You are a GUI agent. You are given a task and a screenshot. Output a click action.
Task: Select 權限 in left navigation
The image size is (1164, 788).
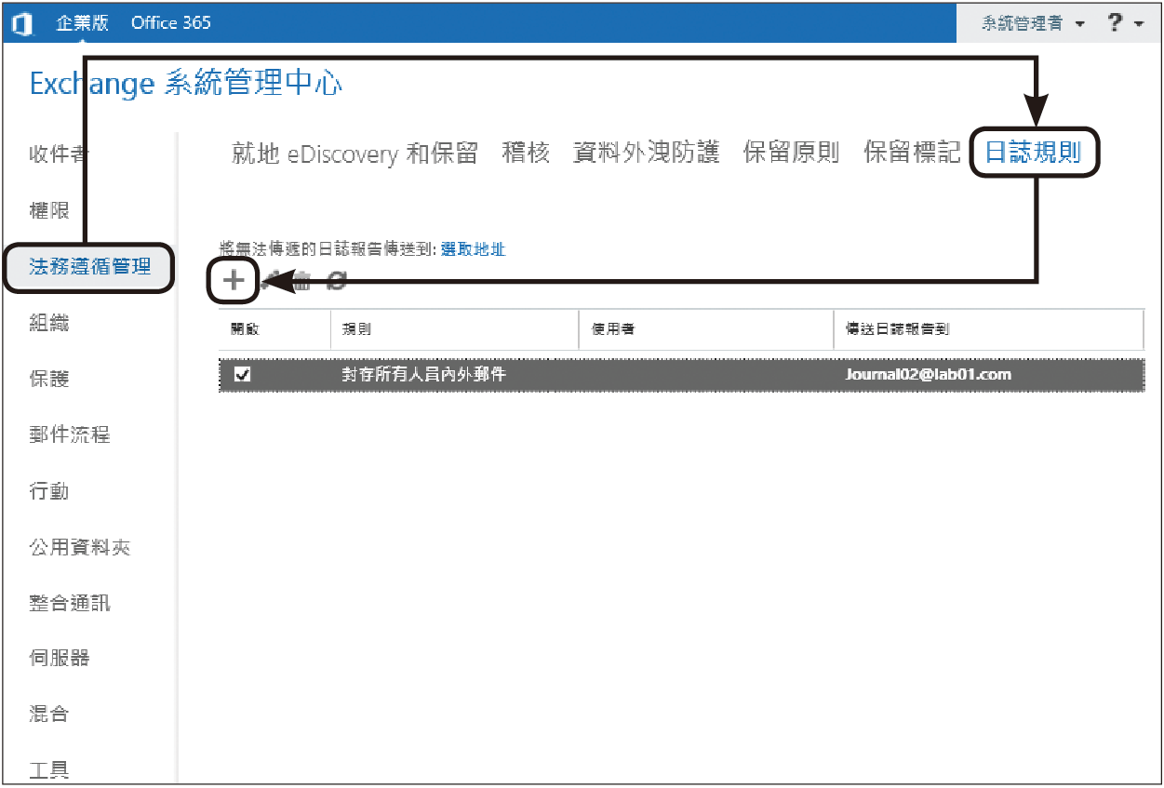click(49, 211)
